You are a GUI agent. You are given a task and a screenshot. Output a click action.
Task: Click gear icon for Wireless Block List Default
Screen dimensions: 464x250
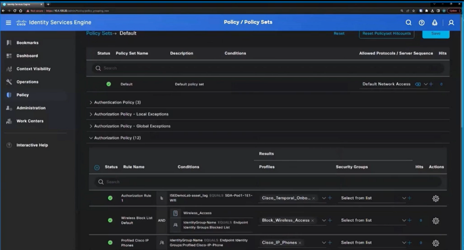pos(436,221)
